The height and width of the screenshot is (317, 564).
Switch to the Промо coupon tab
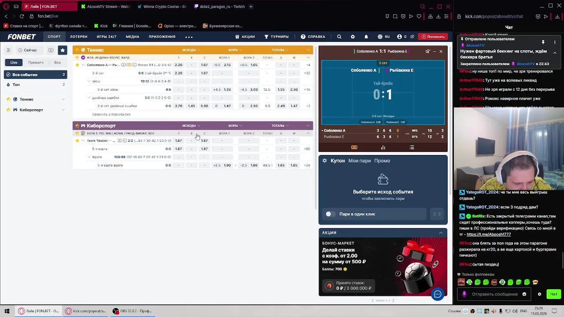pyautogui.click(x=382, y=161)
